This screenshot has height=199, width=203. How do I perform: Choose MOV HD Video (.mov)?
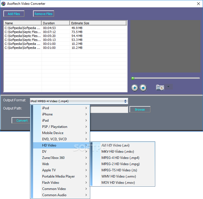click(x=124, y=182)
